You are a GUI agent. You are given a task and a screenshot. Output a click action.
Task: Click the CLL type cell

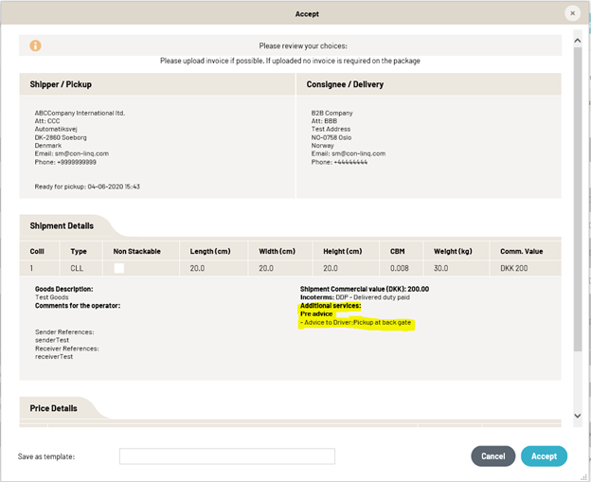pos(78,269)
